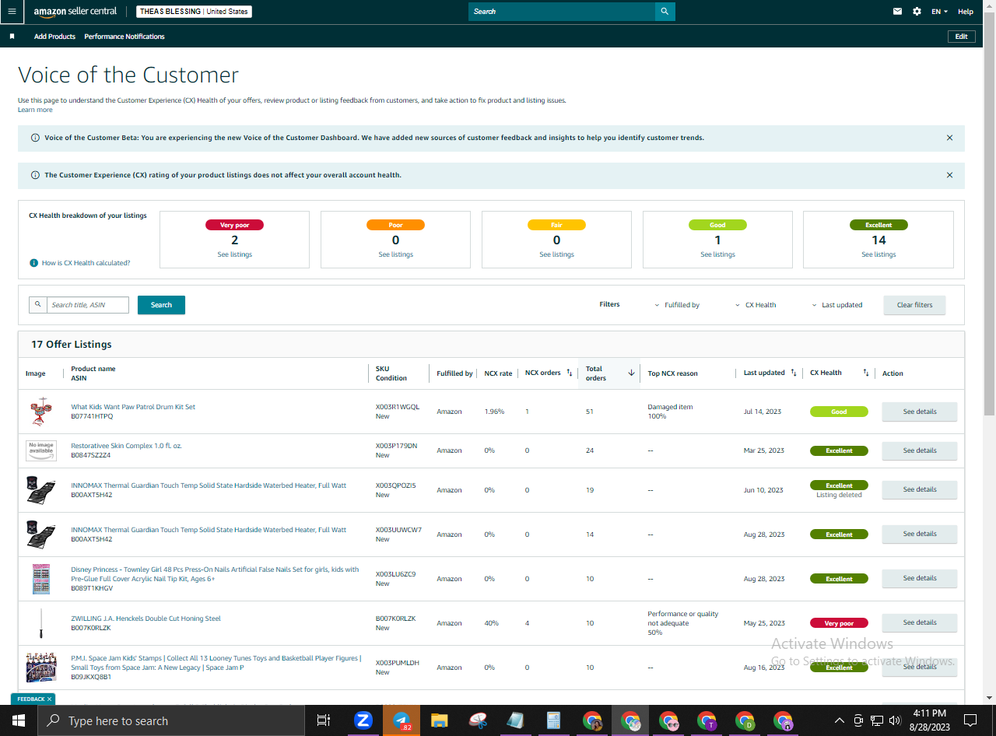Open Performance Notifications
996x736 pixels.
[x=124, y=37]
